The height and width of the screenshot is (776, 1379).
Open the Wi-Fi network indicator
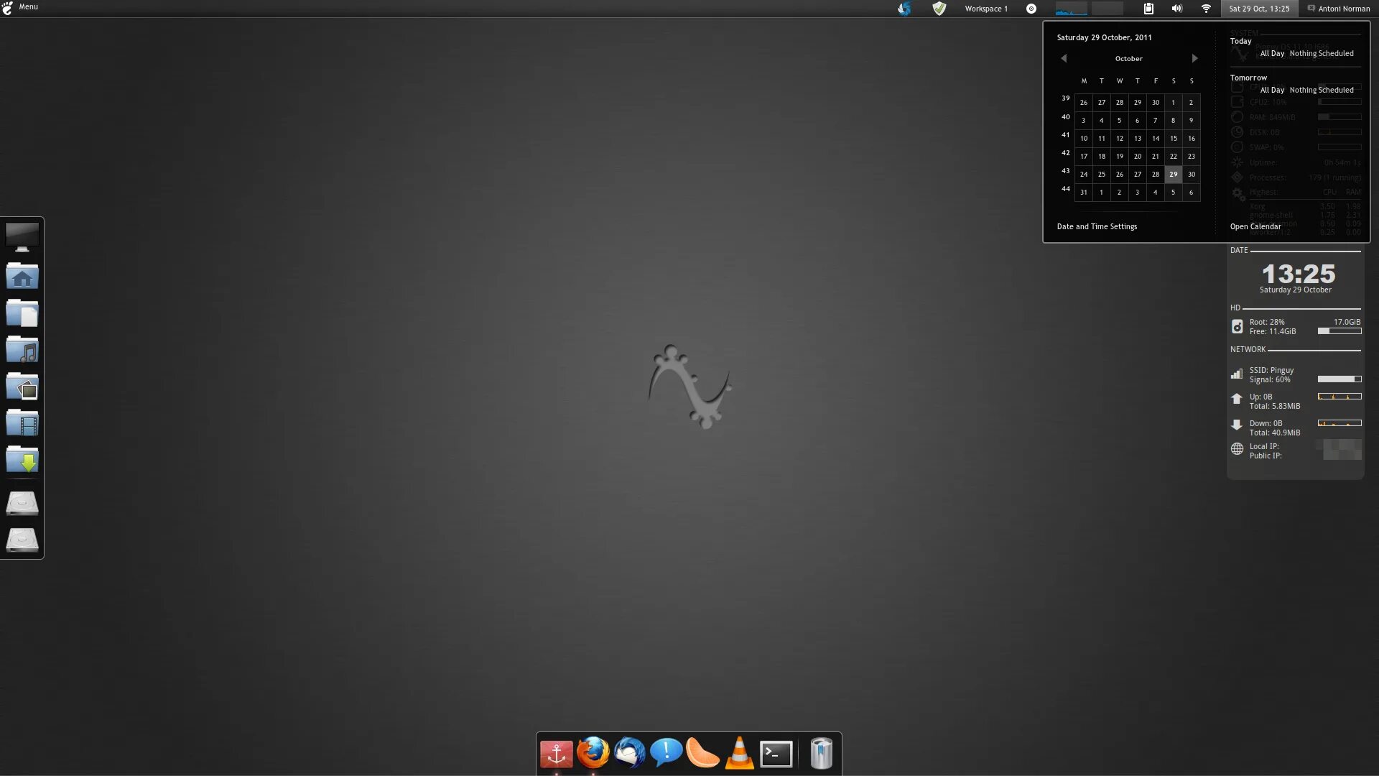click(1206, 9)
